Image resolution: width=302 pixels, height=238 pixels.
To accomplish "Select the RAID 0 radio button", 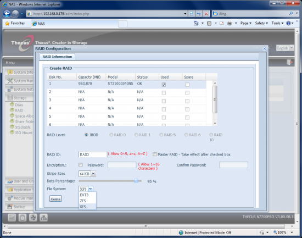I will (111, 135).
